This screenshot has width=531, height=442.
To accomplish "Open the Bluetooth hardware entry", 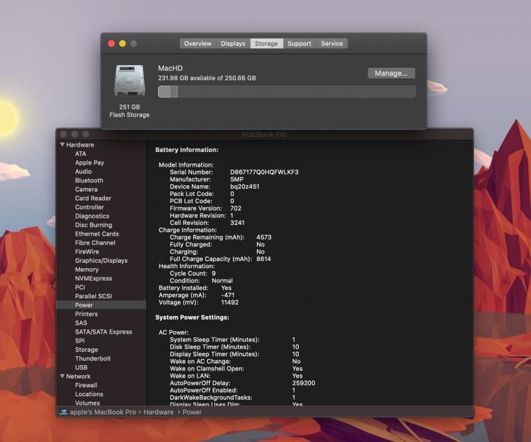I will (x=89, y=181).
